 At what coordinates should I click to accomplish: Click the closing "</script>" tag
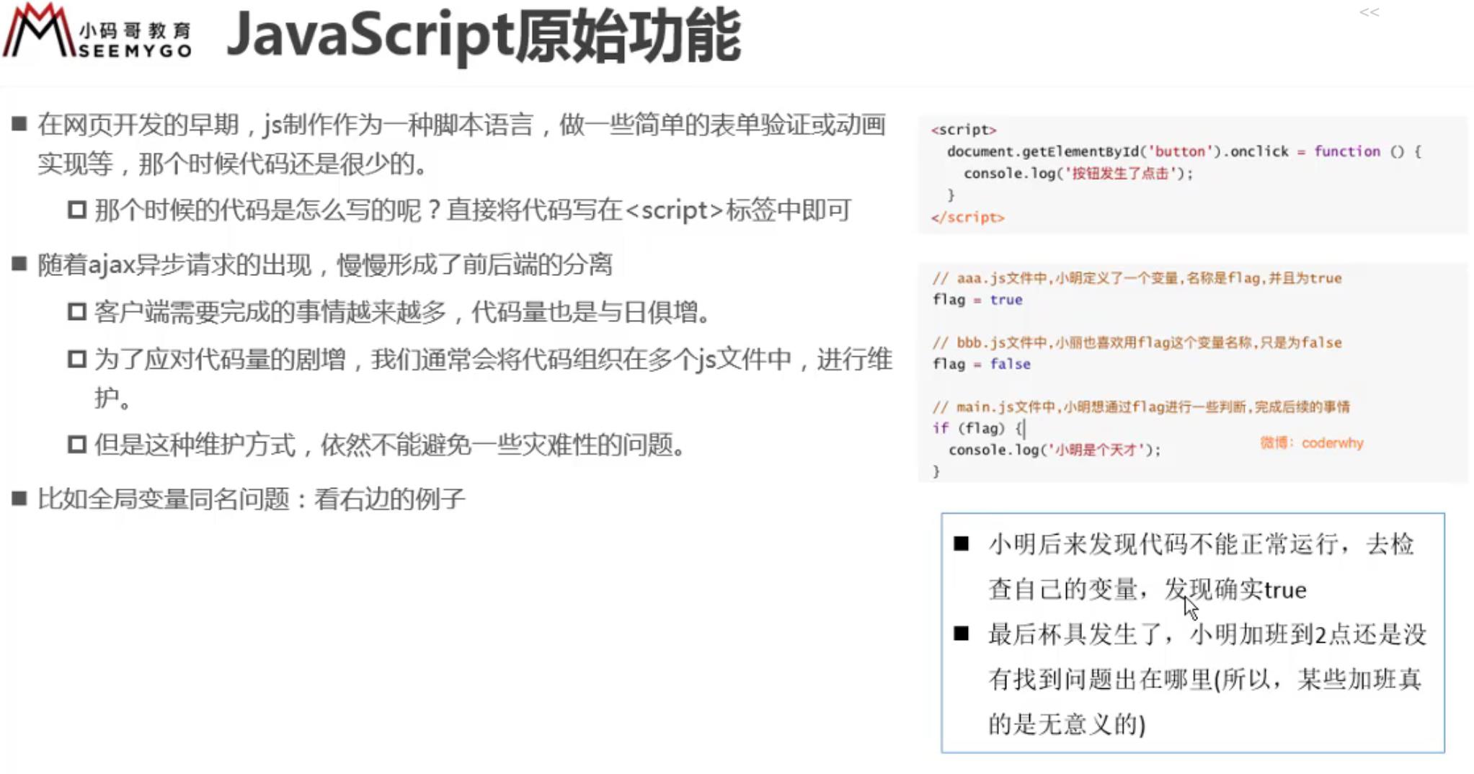967,217
